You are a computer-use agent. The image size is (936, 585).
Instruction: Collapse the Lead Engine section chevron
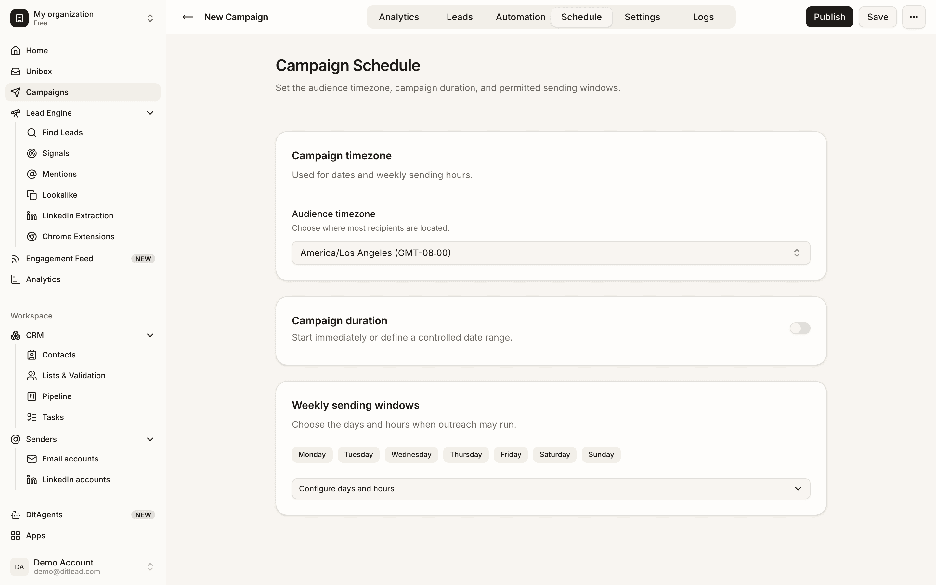click(150, 113)
